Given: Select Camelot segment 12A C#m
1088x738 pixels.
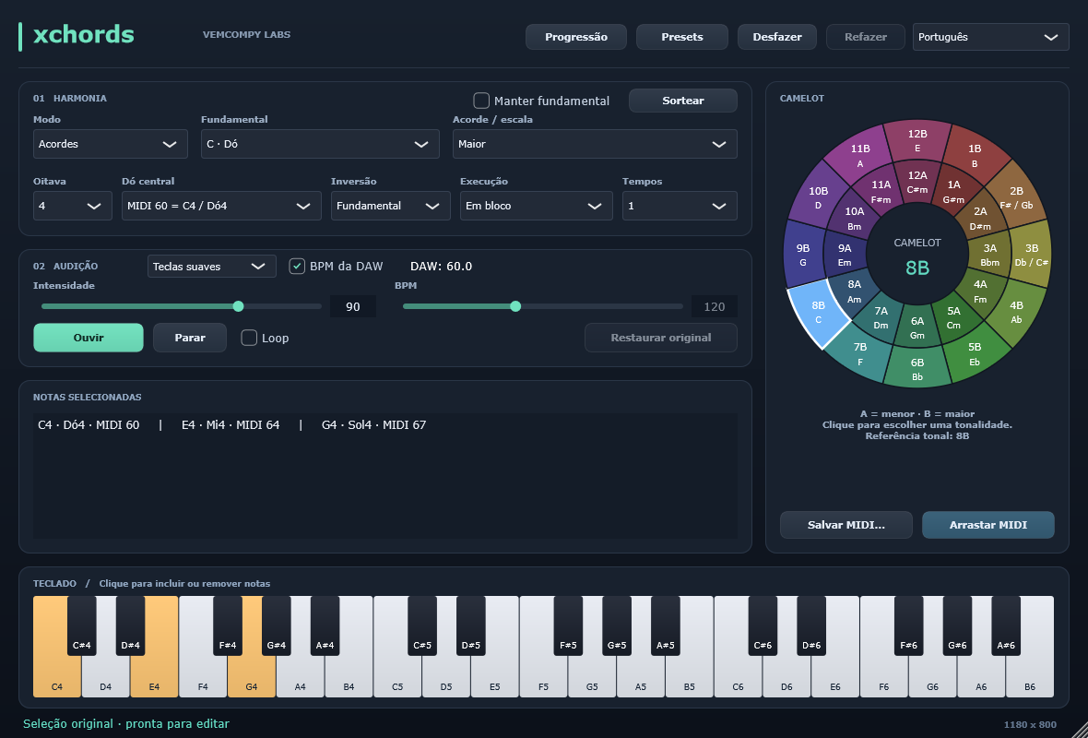Looking at the screenshot, I should click(917, 183).
